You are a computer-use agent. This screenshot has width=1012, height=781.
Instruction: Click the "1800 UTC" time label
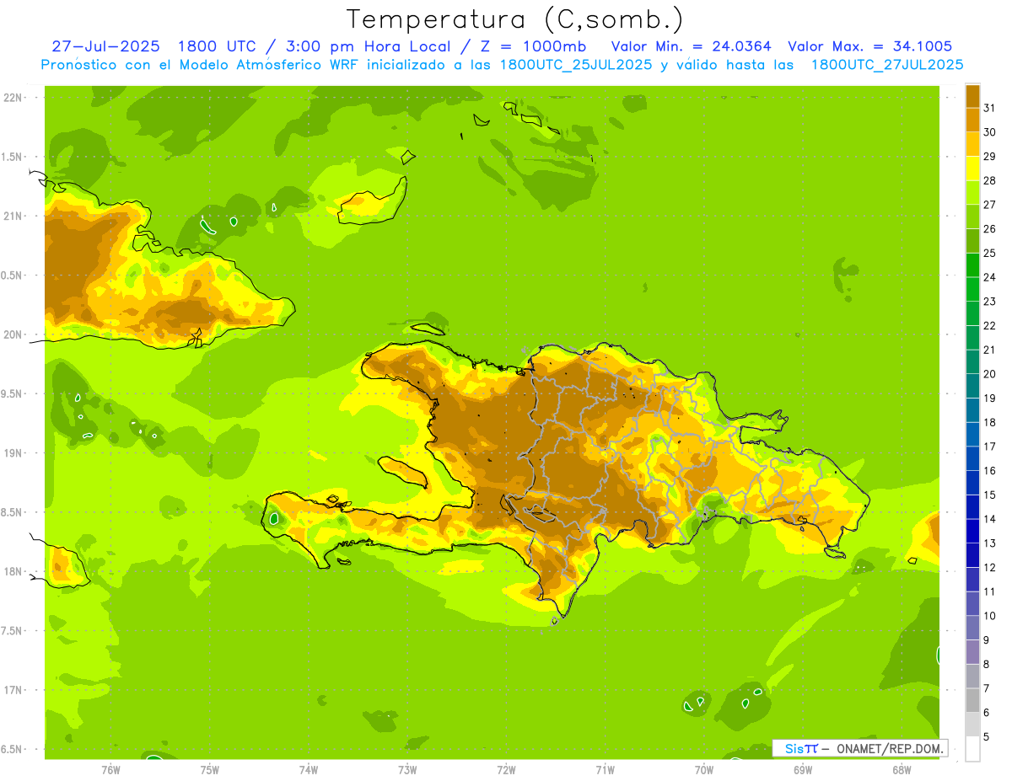tap(218, 46)
